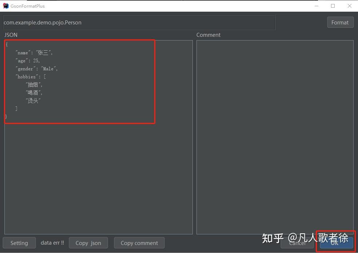Click the GsonFormatPlus title bar text
Screen dimensions: 358x253
tap(27, 6)
